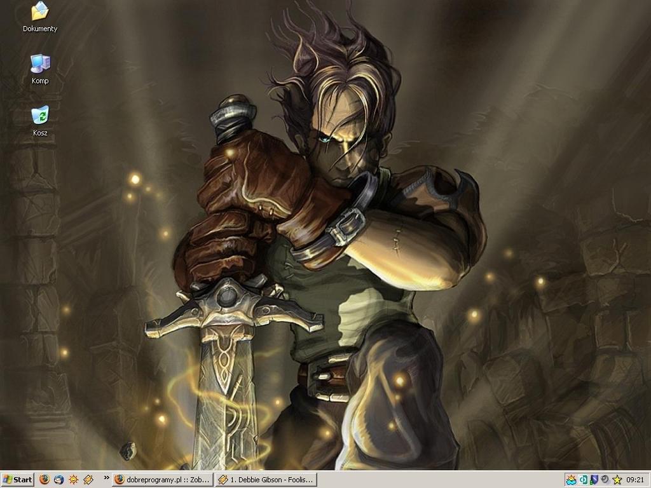
Task: Expand hidden quick launch items chevron
Action: click(106, 478)
